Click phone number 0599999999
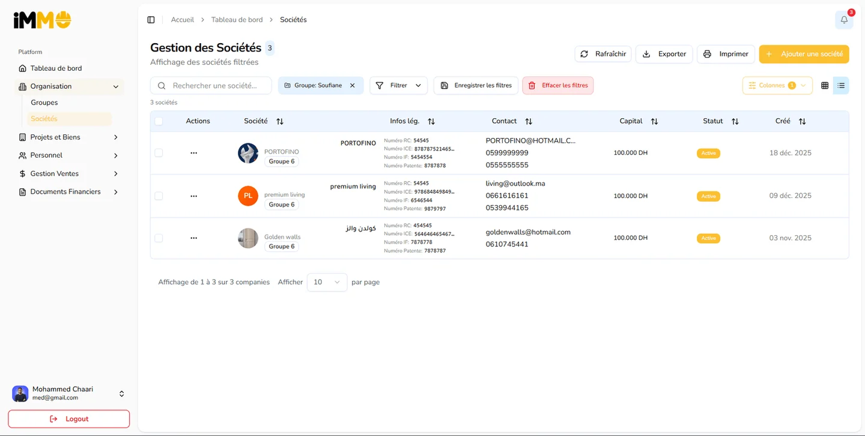 point(507,153)
